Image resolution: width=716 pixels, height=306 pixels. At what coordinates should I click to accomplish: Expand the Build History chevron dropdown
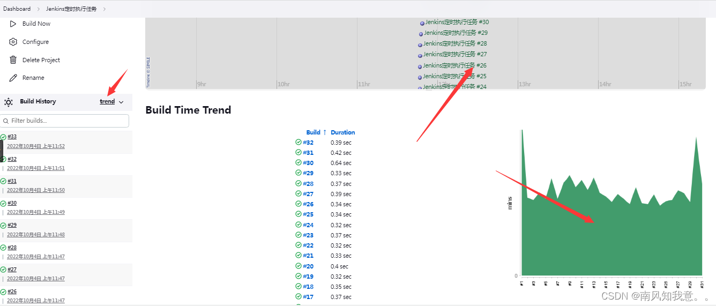tap(121, 102)
